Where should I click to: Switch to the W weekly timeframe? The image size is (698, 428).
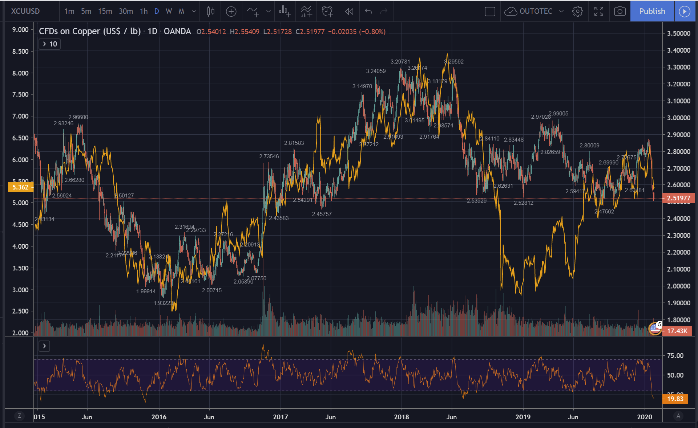point(169,11)
